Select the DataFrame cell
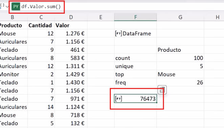Image resolution: width=224 pixels, height=128 pixels. [x=135, y=33]
